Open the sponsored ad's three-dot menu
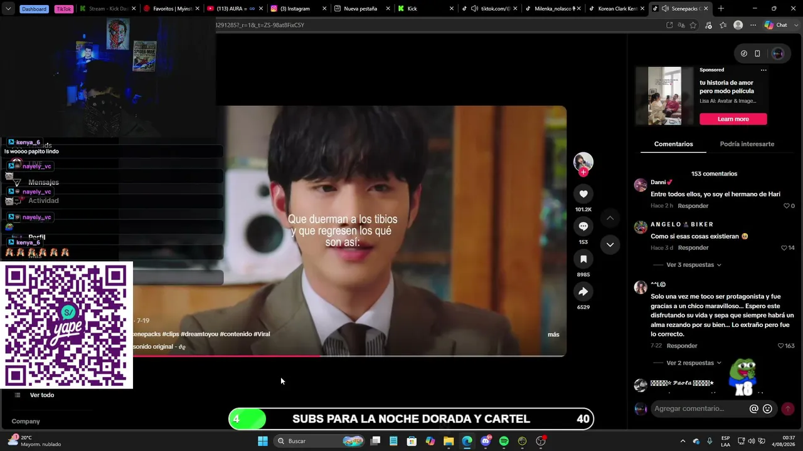 pos(763,70)
